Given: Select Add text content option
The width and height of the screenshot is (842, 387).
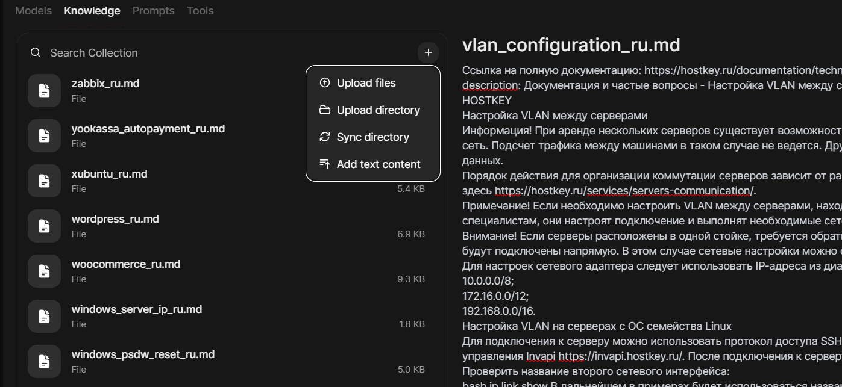Looking at the screenshot, I should pyautogui.click(x=378, y=164).
